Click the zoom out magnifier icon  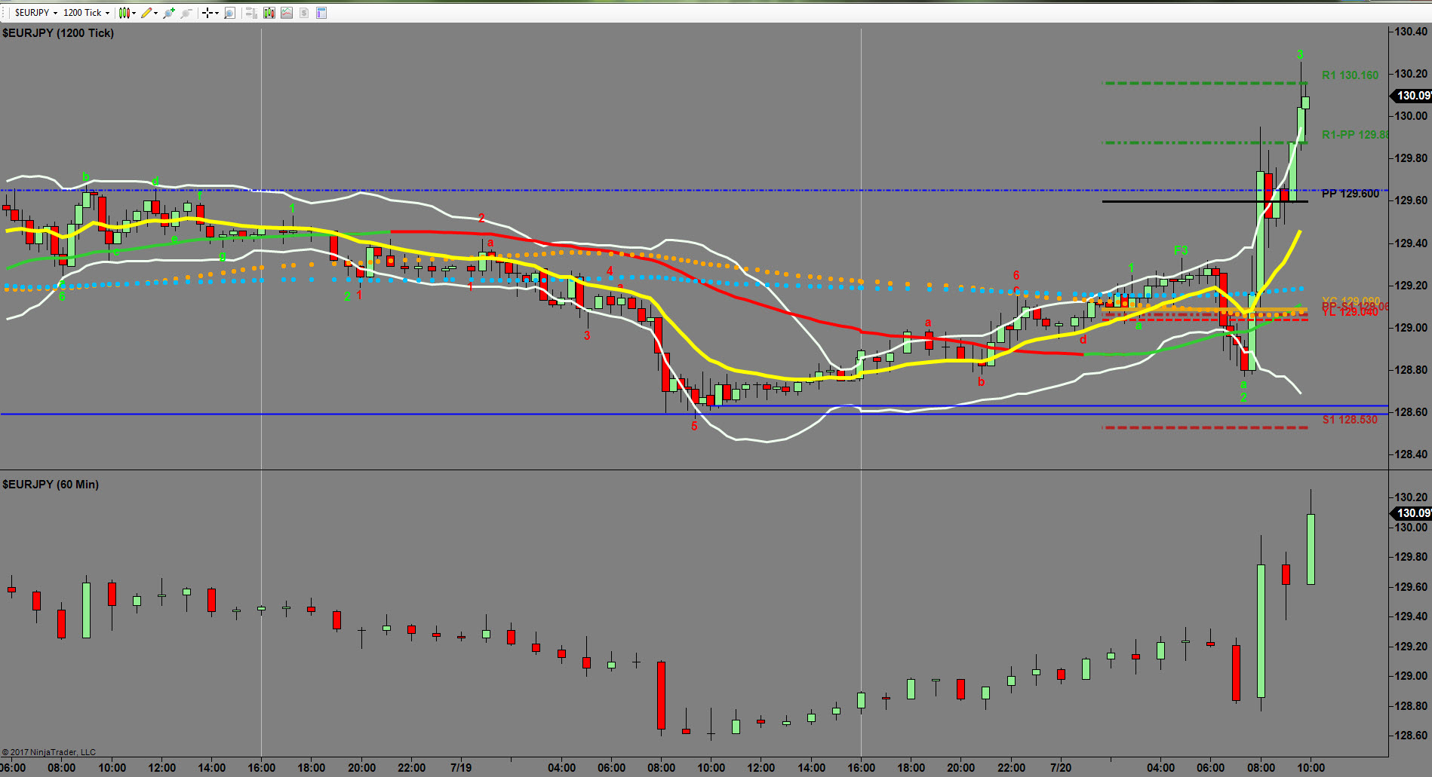pyautogui.click(x=186, y=13)
